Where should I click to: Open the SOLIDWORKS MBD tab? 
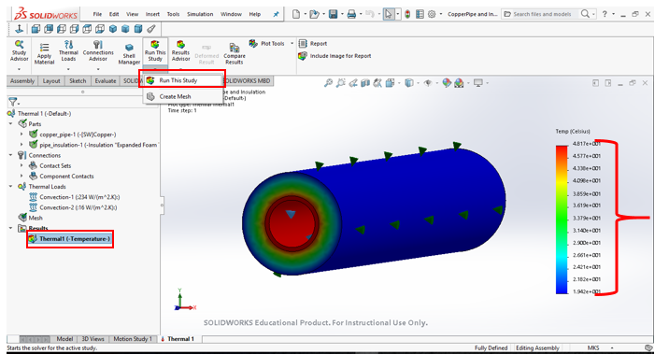point(248,81)
